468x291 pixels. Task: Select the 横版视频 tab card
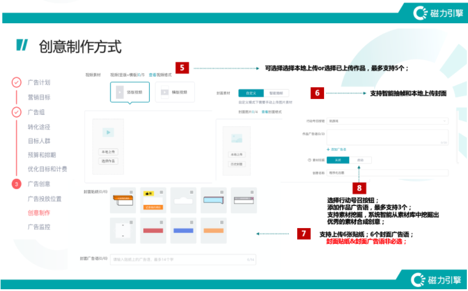(175, 92)
